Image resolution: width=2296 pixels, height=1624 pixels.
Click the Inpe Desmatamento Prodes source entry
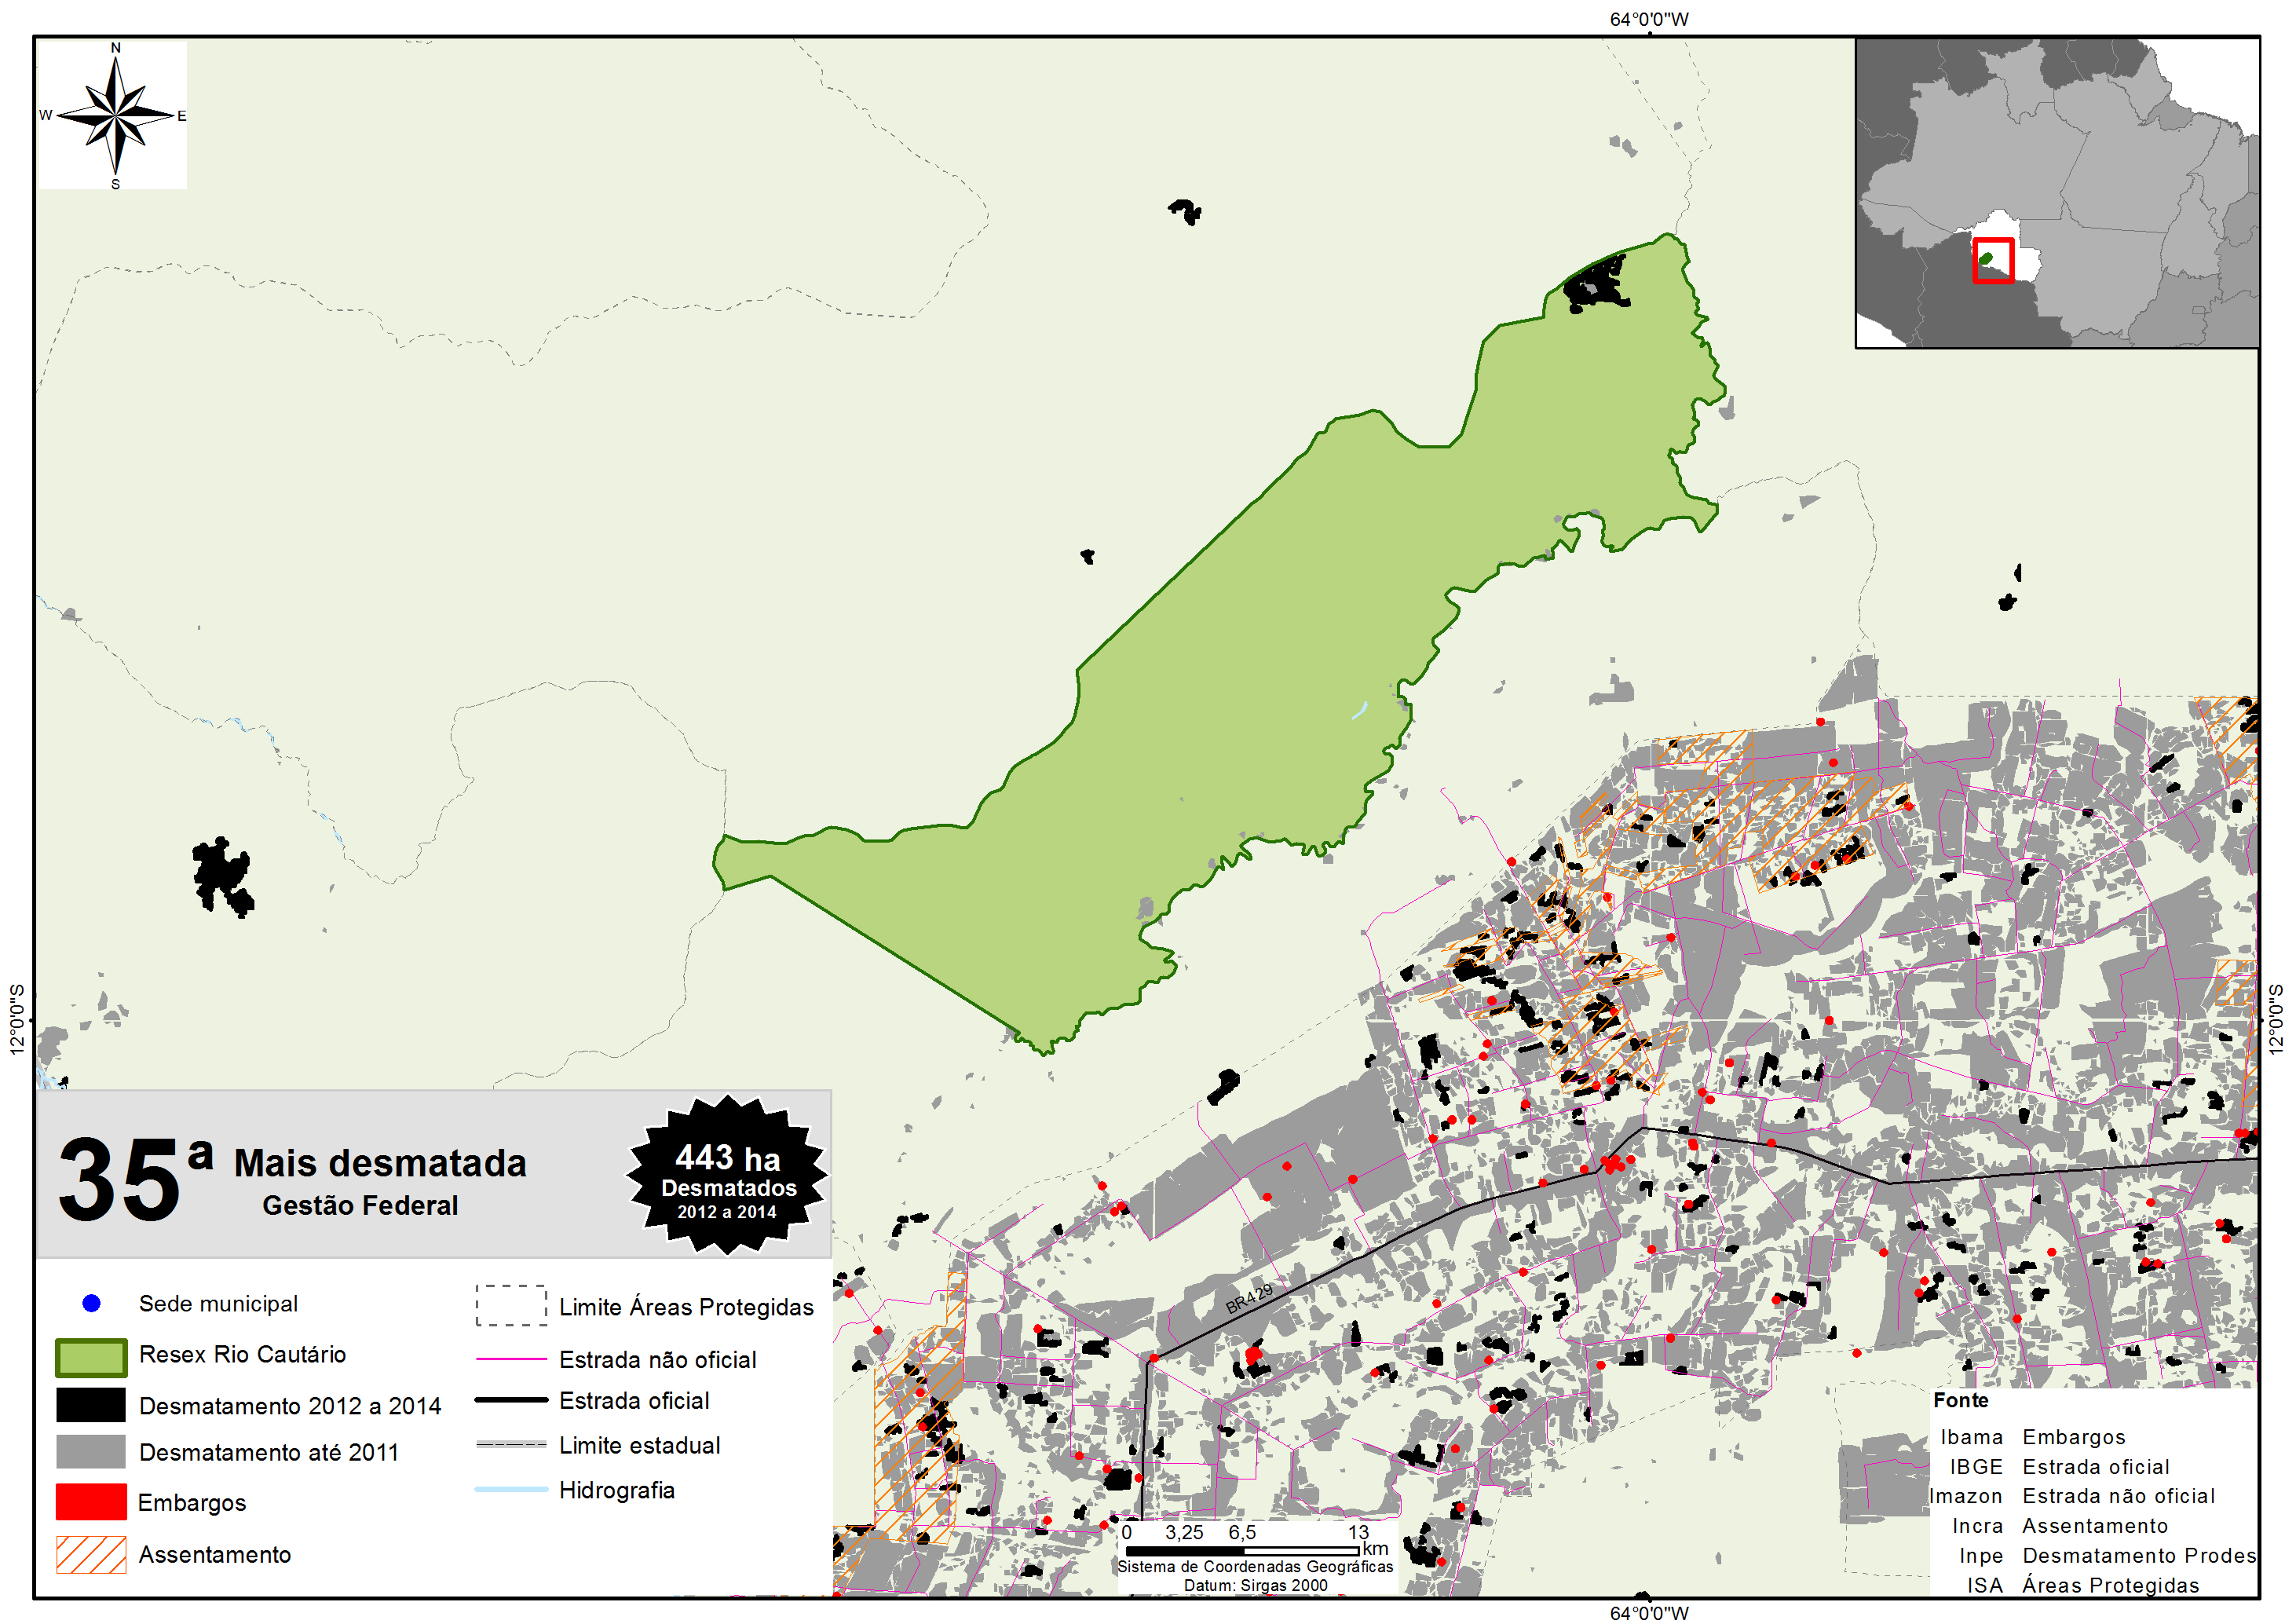[2106, 1556]
